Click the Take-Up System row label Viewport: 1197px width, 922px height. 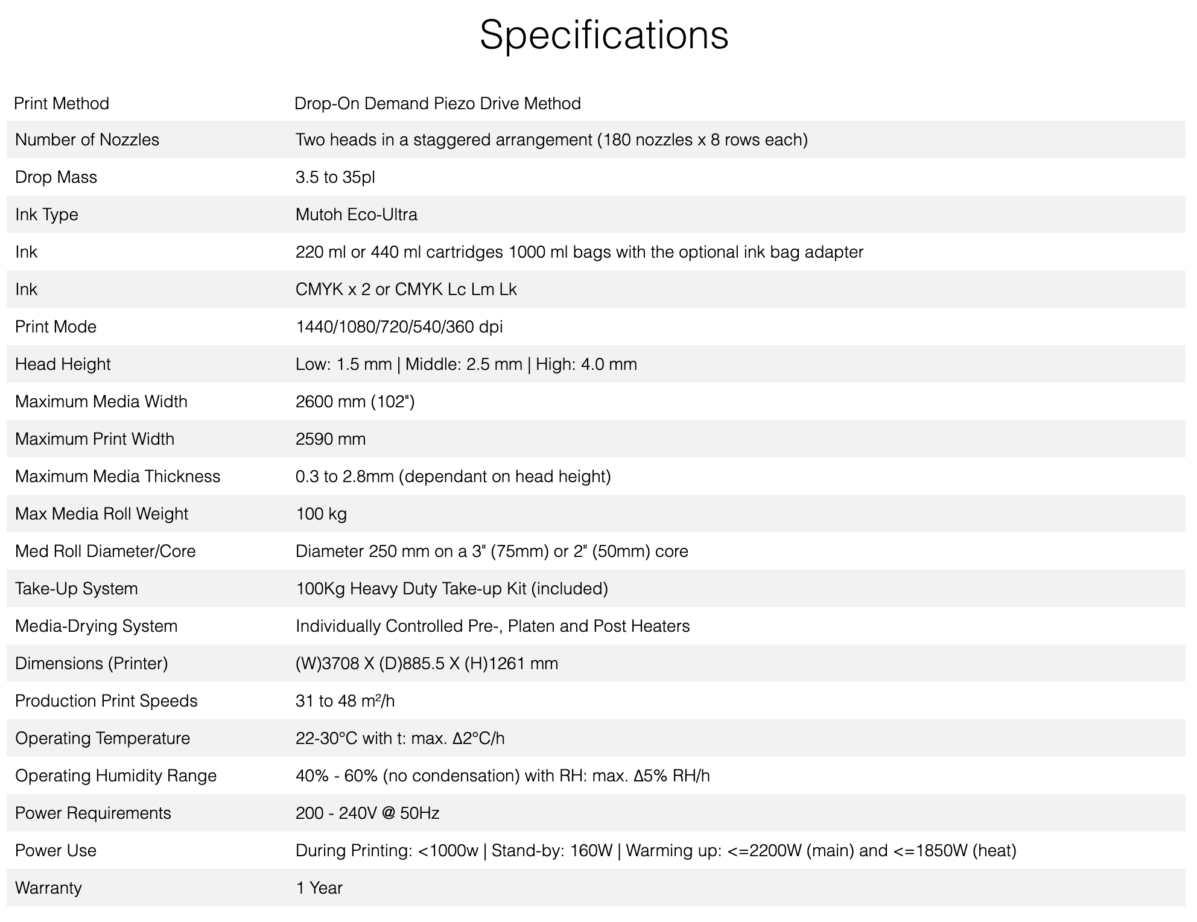(x=77, y=589)
